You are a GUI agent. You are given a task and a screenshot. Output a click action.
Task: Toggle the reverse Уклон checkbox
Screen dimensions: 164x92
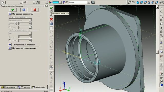tap(10, 40)
